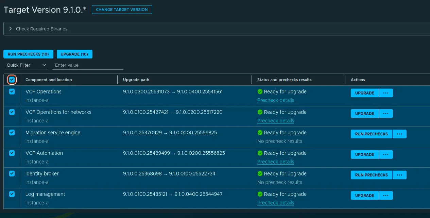The height and width of the screenshot is (218, 430).
Task: Open the Quick Filter dropdown
Action: [x=27, y=65]
